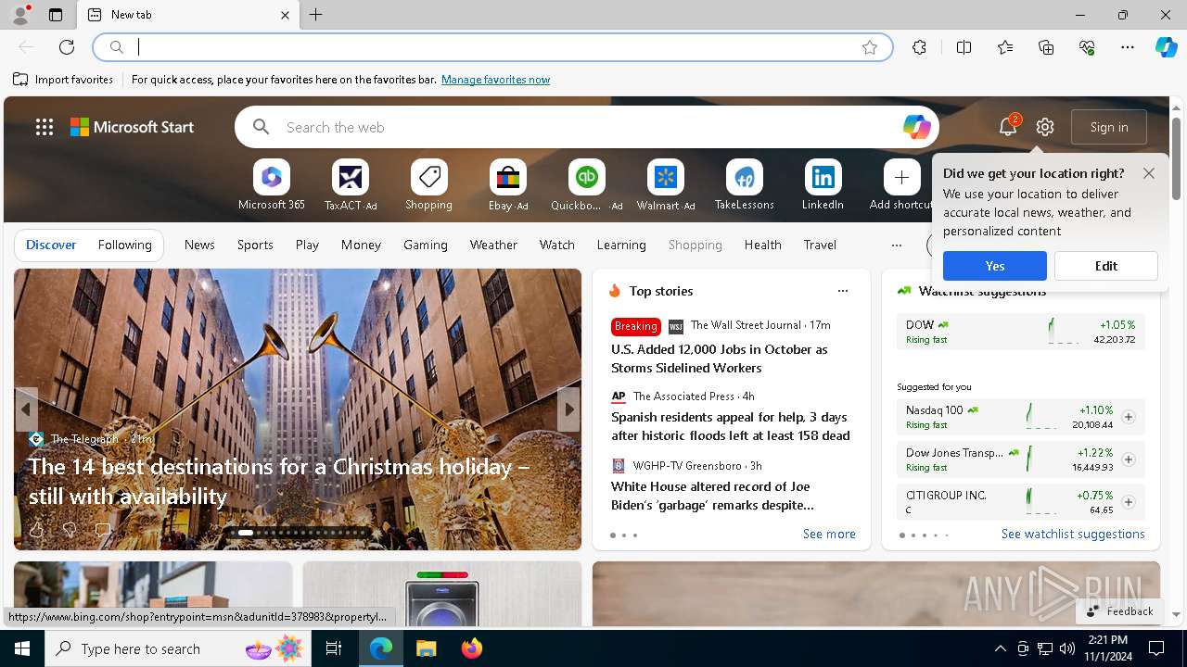
Task: Open Top stories options menu
Action: tap(843, 291)
